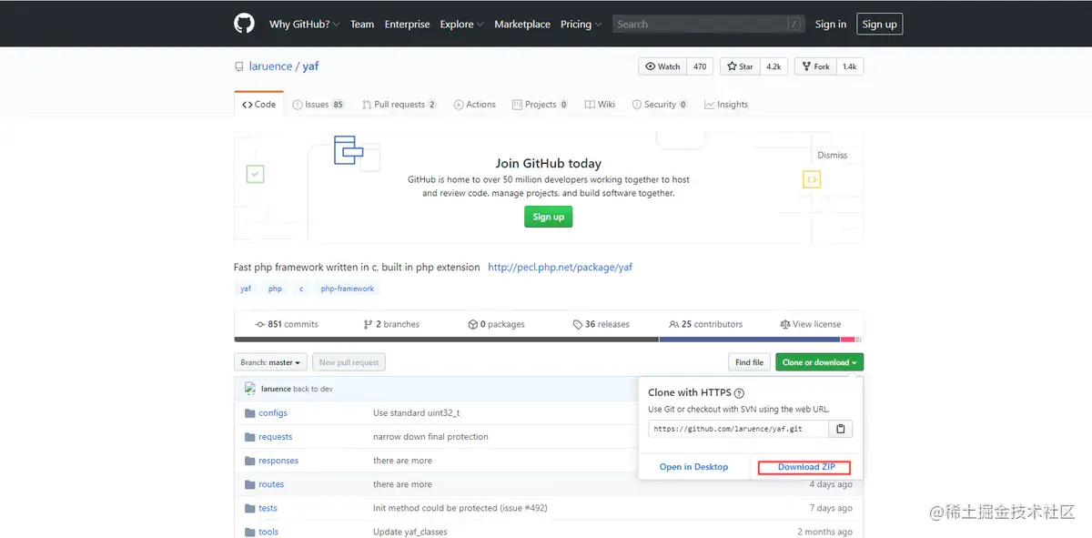Open the 4.2k stargazers count

773,66
